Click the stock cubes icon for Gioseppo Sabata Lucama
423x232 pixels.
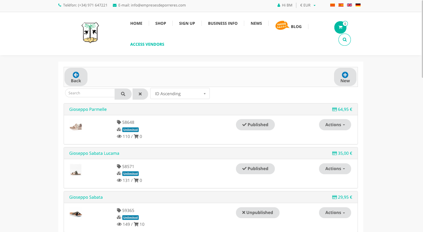(x=119, y=173)
